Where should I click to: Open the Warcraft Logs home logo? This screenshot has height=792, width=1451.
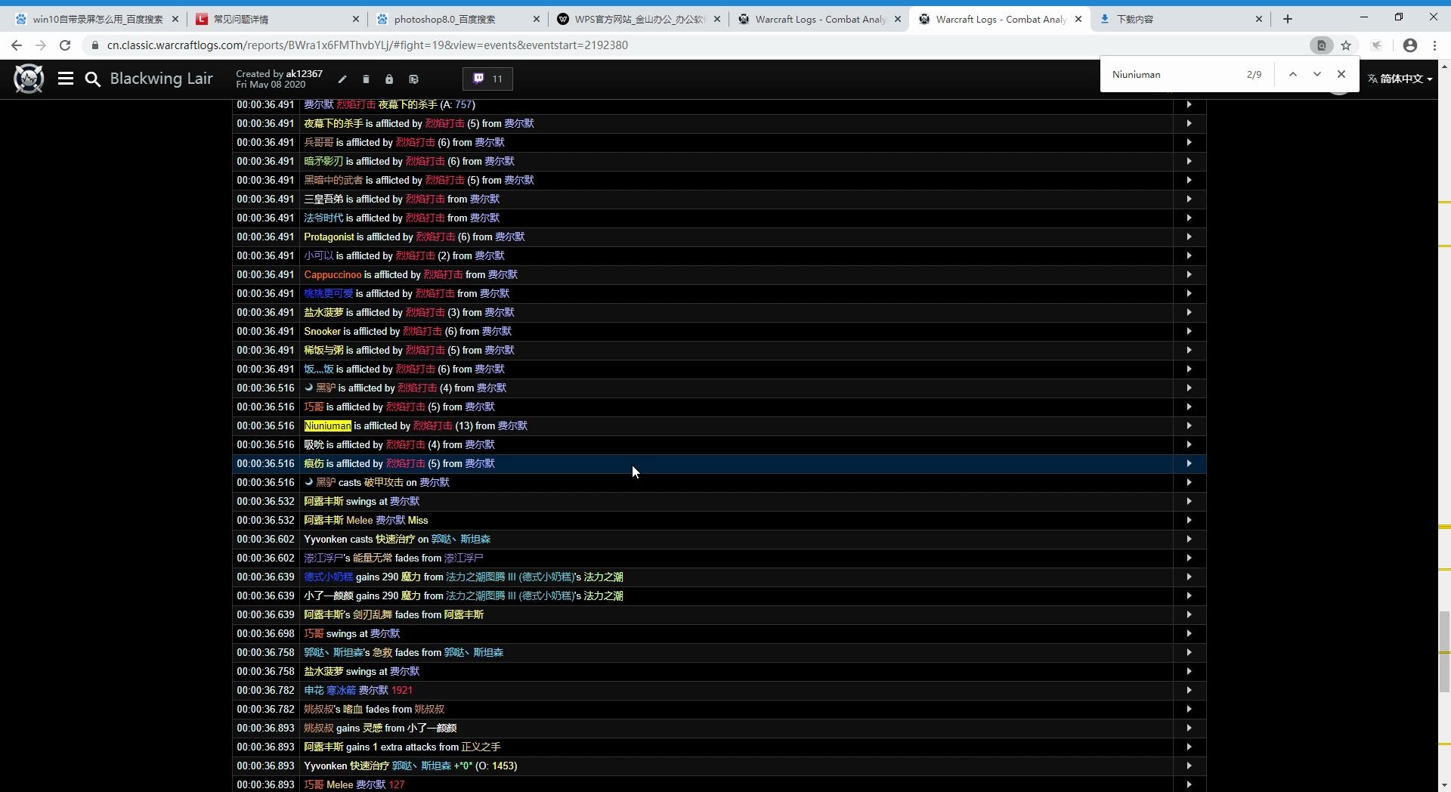29,79
